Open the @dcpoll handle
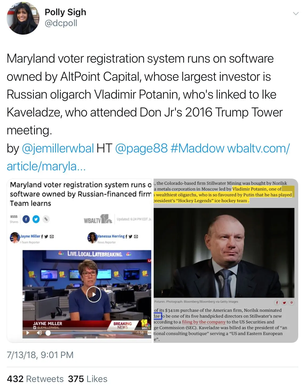Screen dimensions: 302x390 pos(61,23)
